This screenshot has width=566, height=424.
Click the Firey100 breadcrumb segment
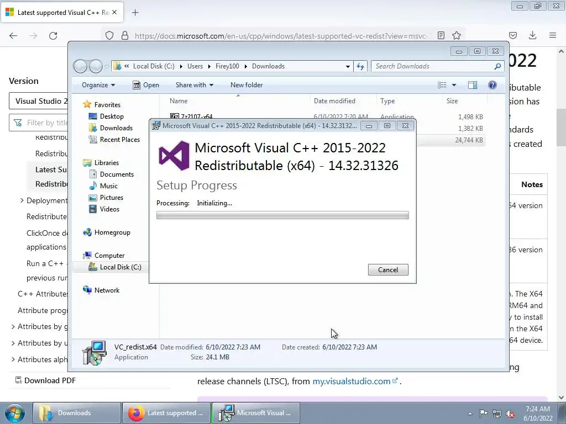coord(227,66)
